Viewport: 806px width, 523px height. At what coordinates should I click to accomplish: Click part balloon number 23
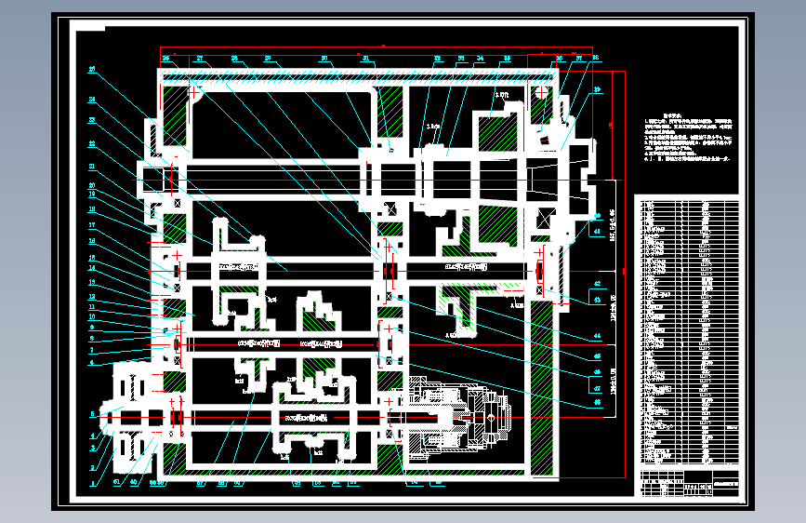pos(92,120)
